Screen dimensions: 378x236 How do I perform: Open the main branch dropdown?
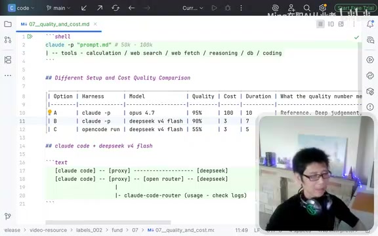pyautogui.click(x=58, y=8)
